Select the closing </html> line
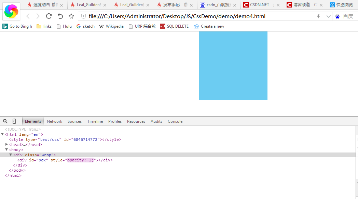 [x=13, y=175]
